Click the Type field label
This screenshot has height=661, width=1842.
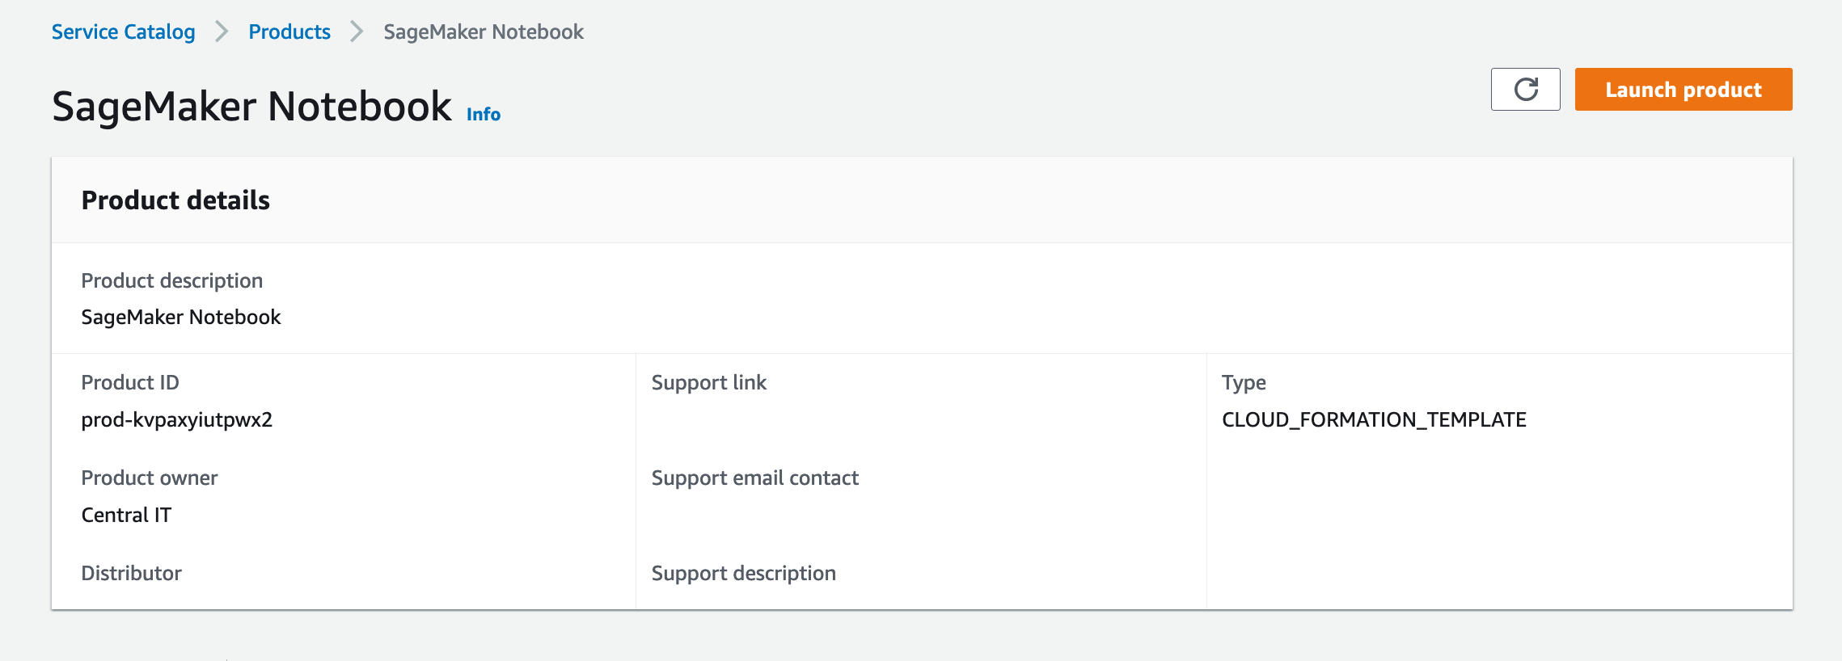(1244, 382)
